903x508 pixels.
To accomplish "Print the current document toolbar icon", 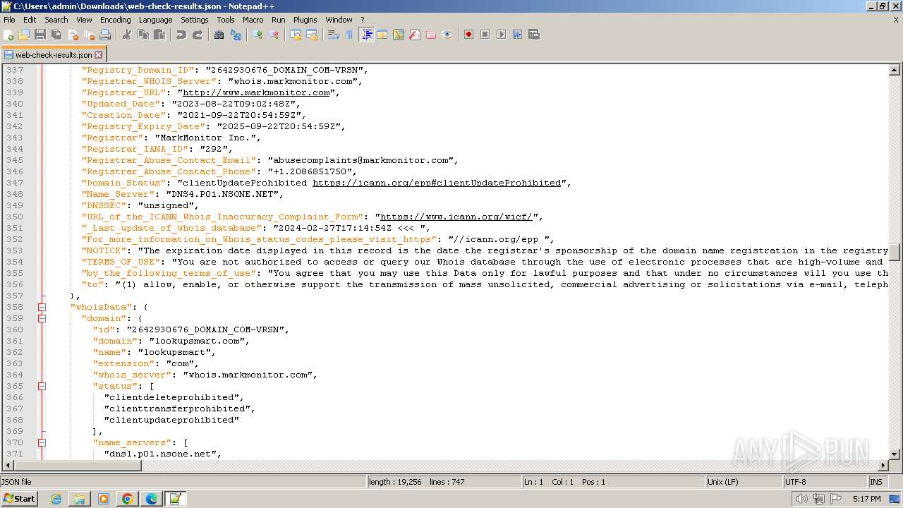I will (x=105, y=35).
